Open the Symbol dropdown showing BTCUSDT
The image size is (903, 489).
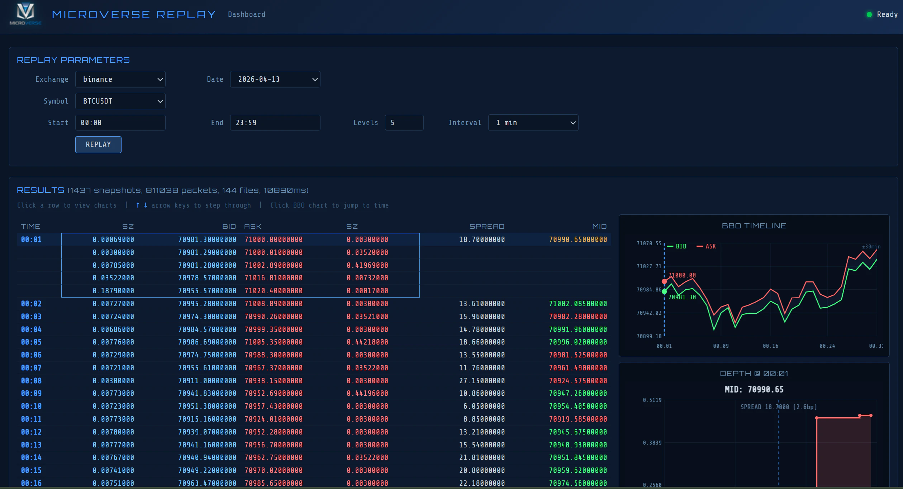(120, 101)
